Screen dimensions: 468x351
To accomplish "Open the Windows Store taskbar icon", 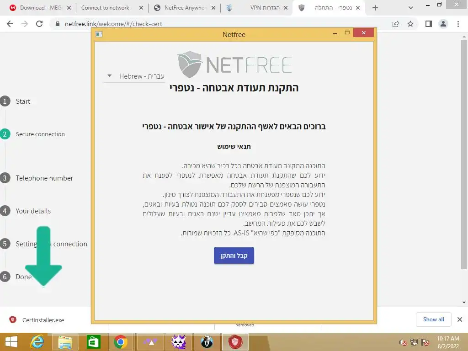I will 93,342.
